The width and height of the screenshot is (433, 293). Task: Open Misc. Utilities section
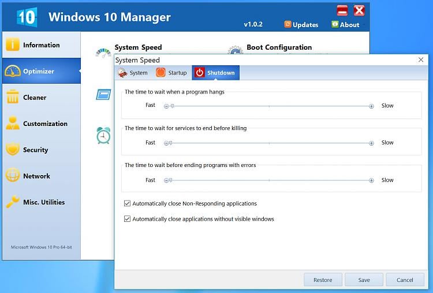click(42, 202)
